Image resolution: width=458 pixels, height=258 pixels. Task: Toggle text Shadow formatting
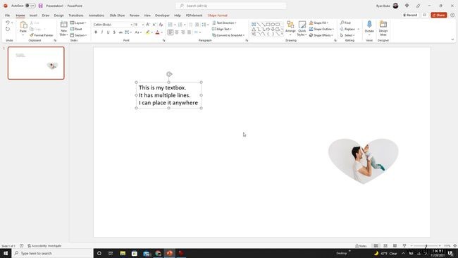click(114, 32)
